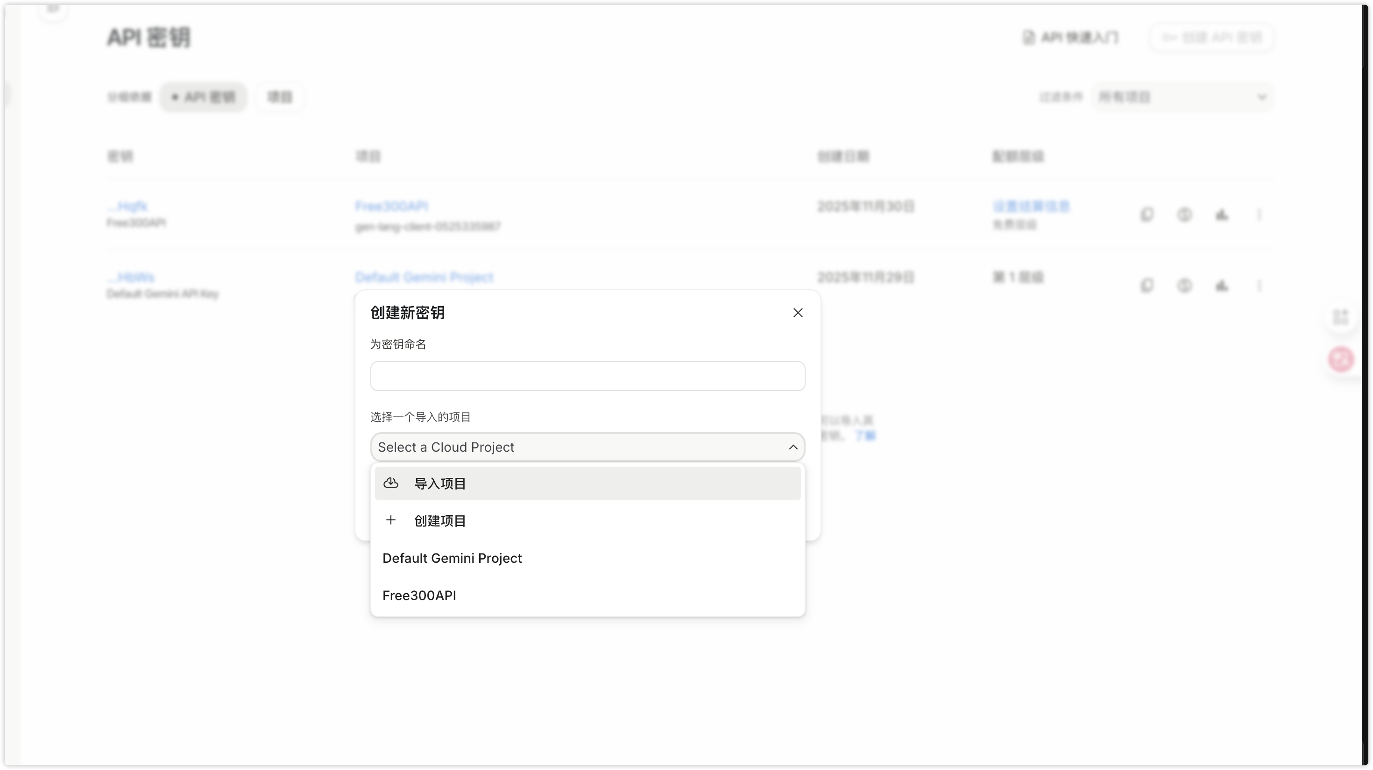The image size is (1373, 770).
Task: Click the red circular floating icon on right edge
Action: (1341, 359)
